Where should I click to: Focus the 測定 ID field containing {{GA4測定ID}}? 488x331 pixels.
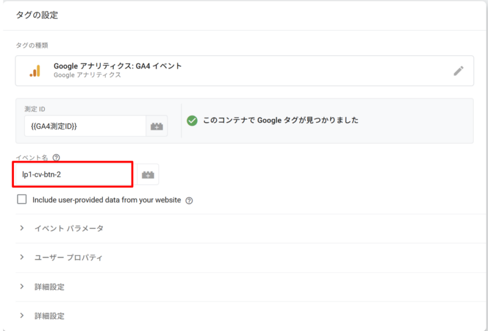tap(85, 126)
